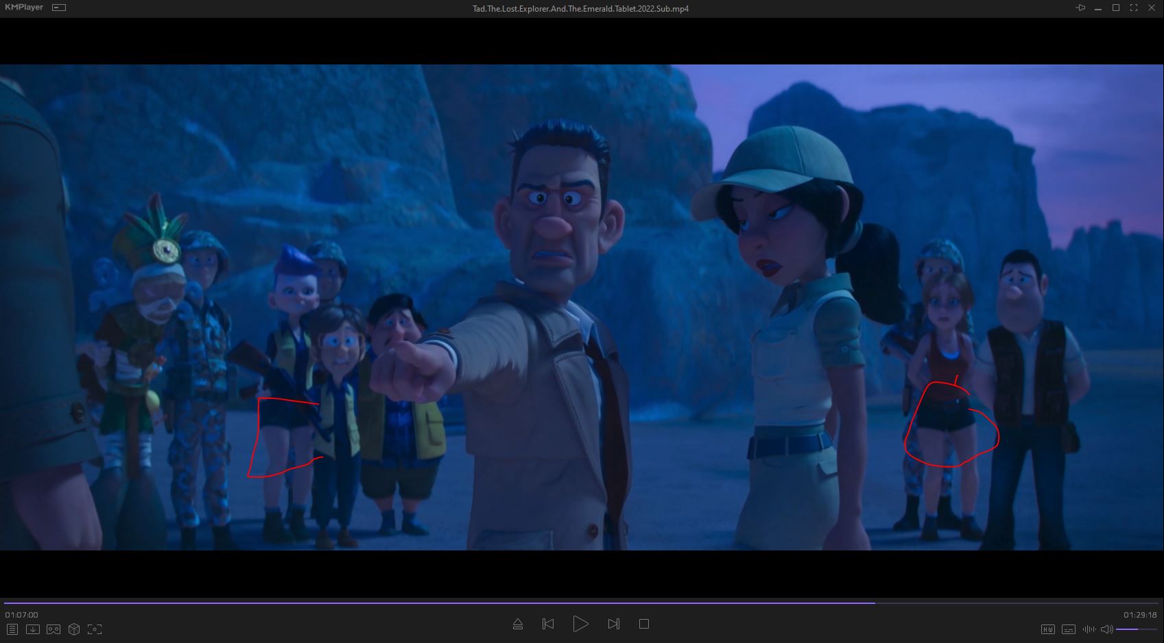Skip to the next track

click(x=613, y=624)
